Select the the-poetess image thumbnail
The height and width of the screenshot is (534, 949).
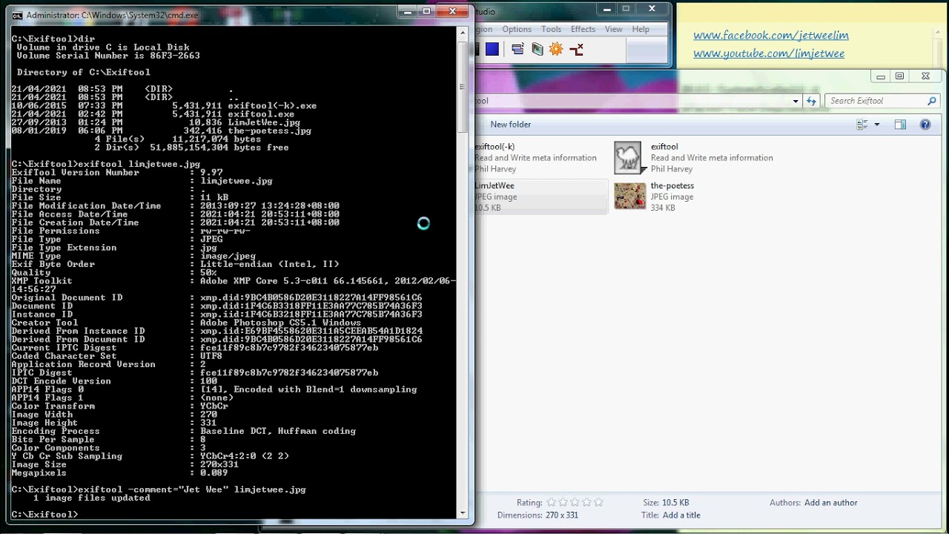[629, 197]
